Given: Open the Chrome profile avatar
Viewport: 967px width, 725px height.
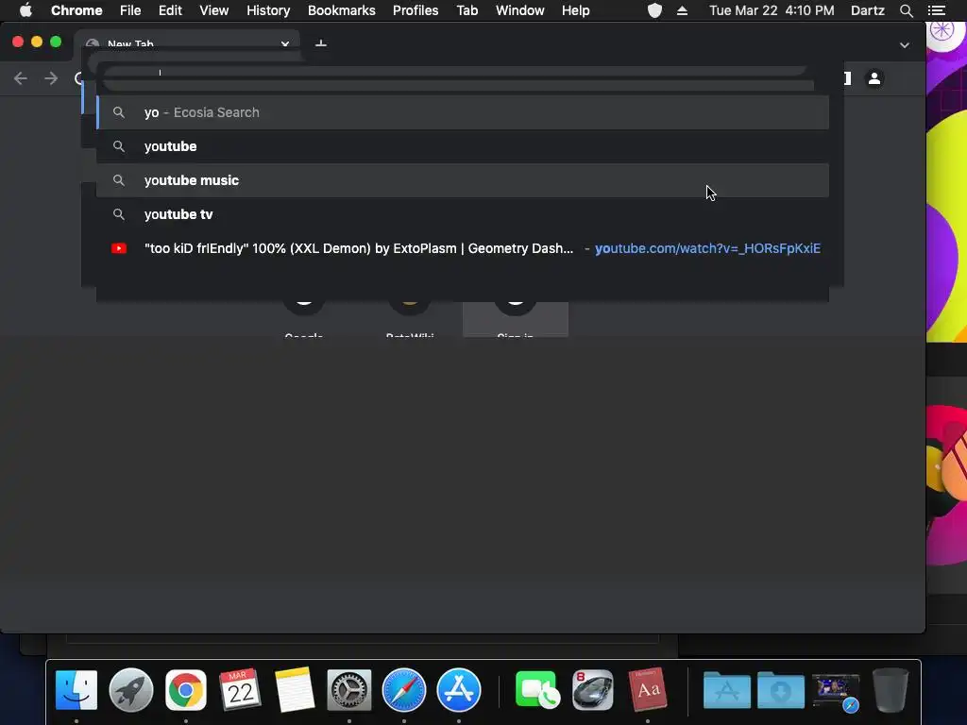Looking at the screenshot, I should coord(874,78).
